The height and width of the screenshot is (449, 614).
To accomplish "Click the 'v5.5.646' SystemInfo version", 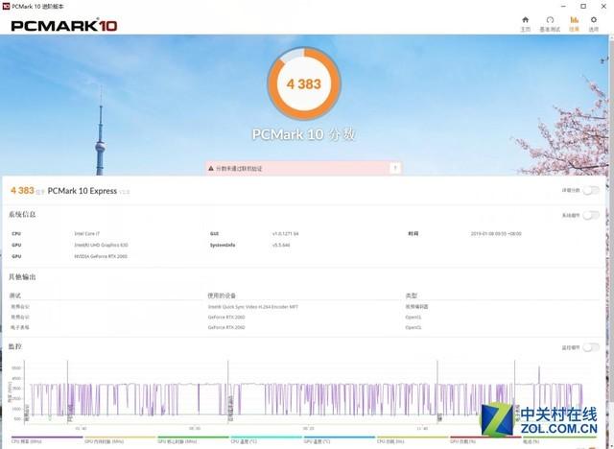I will 281,245.
